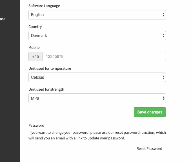This screenshot has height=162, width=191.
Task: Click the Reset Password button
Action: click(149, 148)
